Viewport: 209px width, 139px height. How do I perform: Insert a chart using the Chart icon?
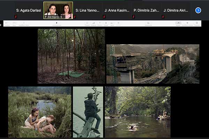point(93,23)
